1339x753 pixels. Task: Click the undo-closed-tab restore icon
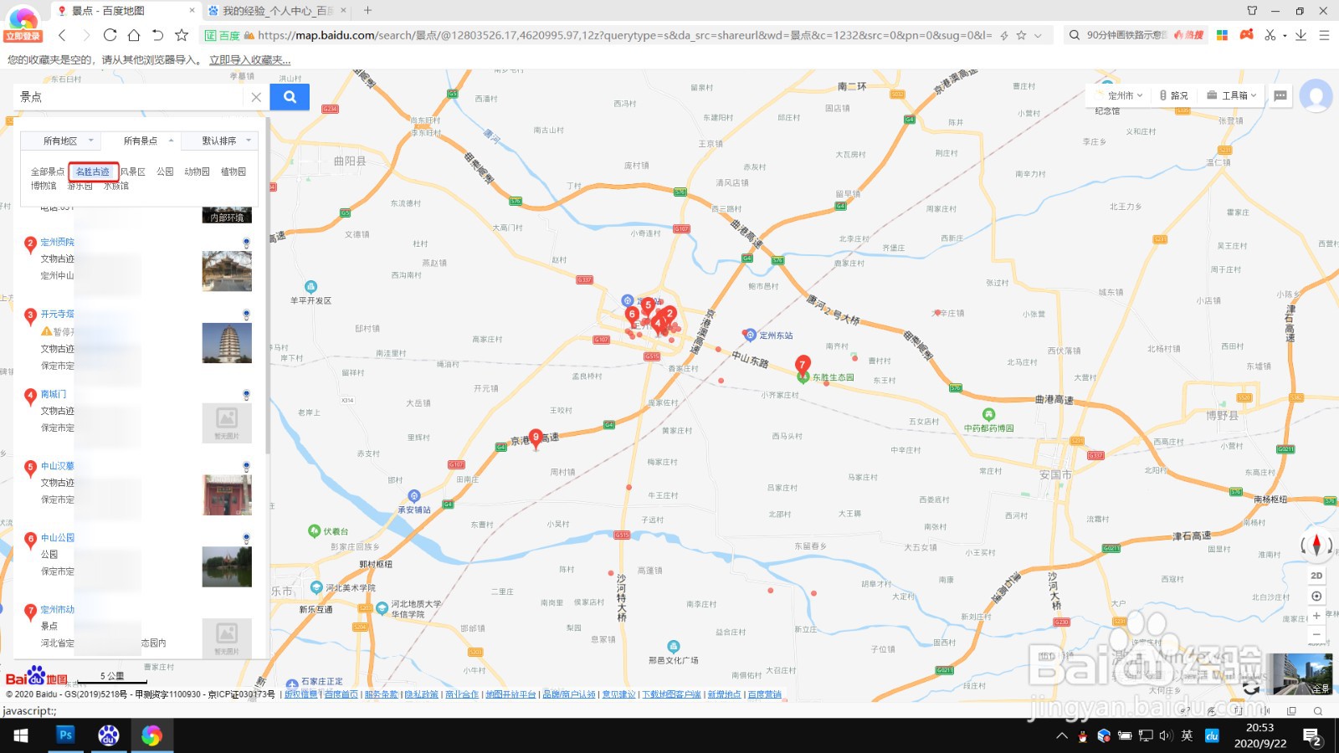click(157, 35)
